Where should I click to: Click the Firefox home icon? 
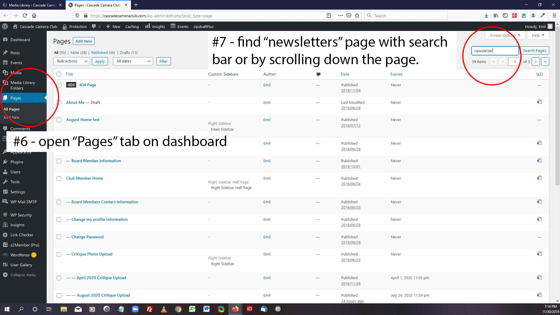pyautogui.click(x=34, y=16)
